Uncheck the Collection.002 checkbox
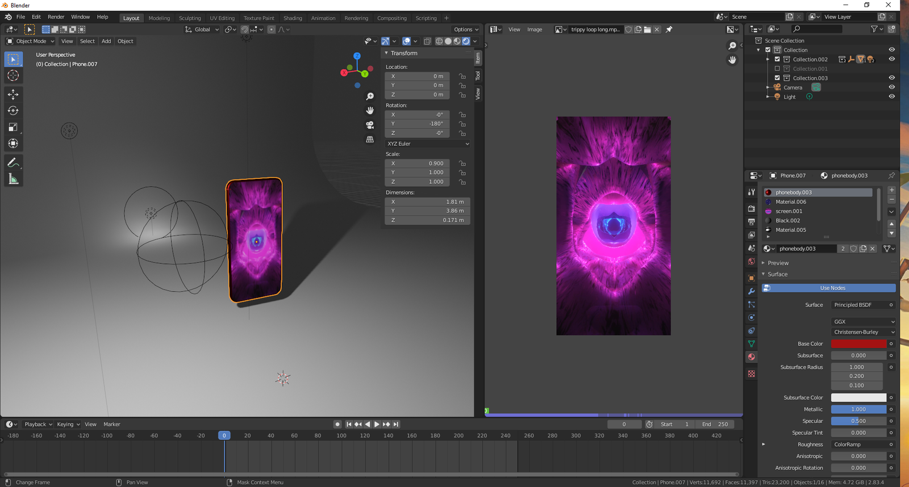Viewport: 909px width, 487px height. click(777, 59)
